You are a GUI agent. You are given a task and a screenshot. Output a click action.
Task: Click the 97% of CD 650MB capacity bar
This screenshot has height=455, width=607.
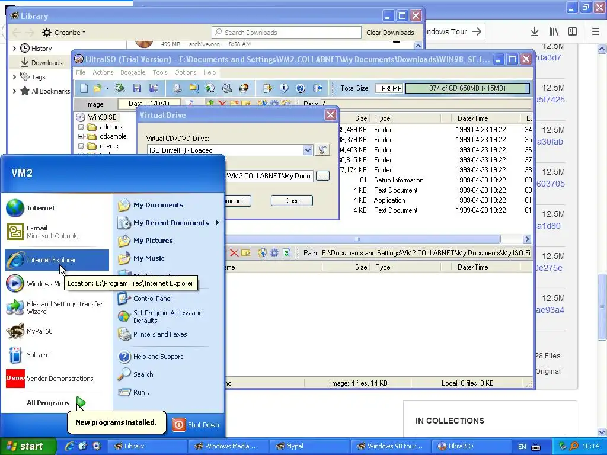(467, 88)
